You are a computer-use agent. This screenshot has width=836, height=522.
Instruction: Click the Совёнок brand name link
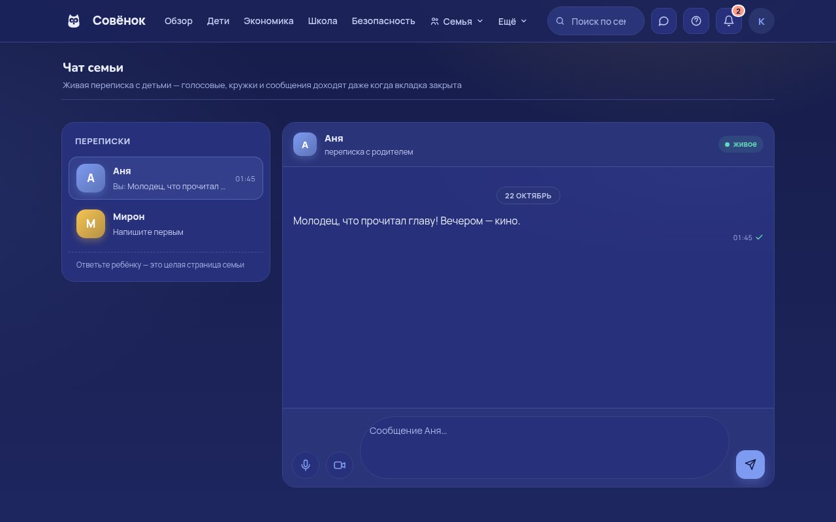tap(119, 21)
